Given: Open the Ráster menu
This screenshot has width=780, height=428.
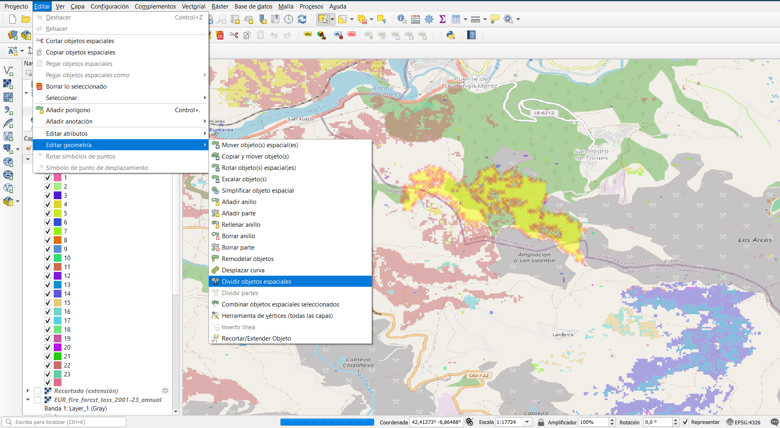Looking at the screenshot, I should pyautogui.click(x=220, y=7).
